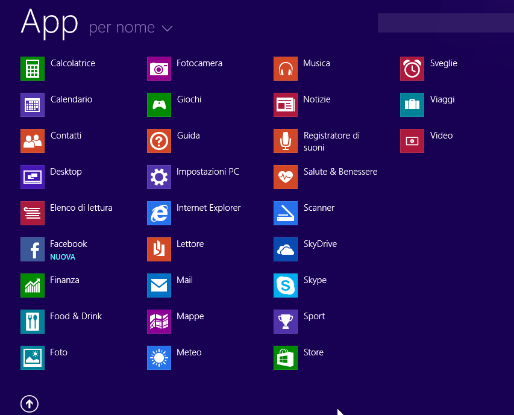Click the 'Food & Drink' label

(x=76, y=316)
